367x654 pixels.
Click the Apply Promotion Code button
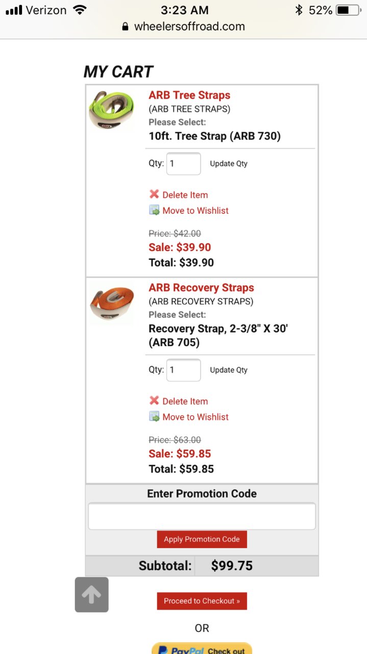202,539
